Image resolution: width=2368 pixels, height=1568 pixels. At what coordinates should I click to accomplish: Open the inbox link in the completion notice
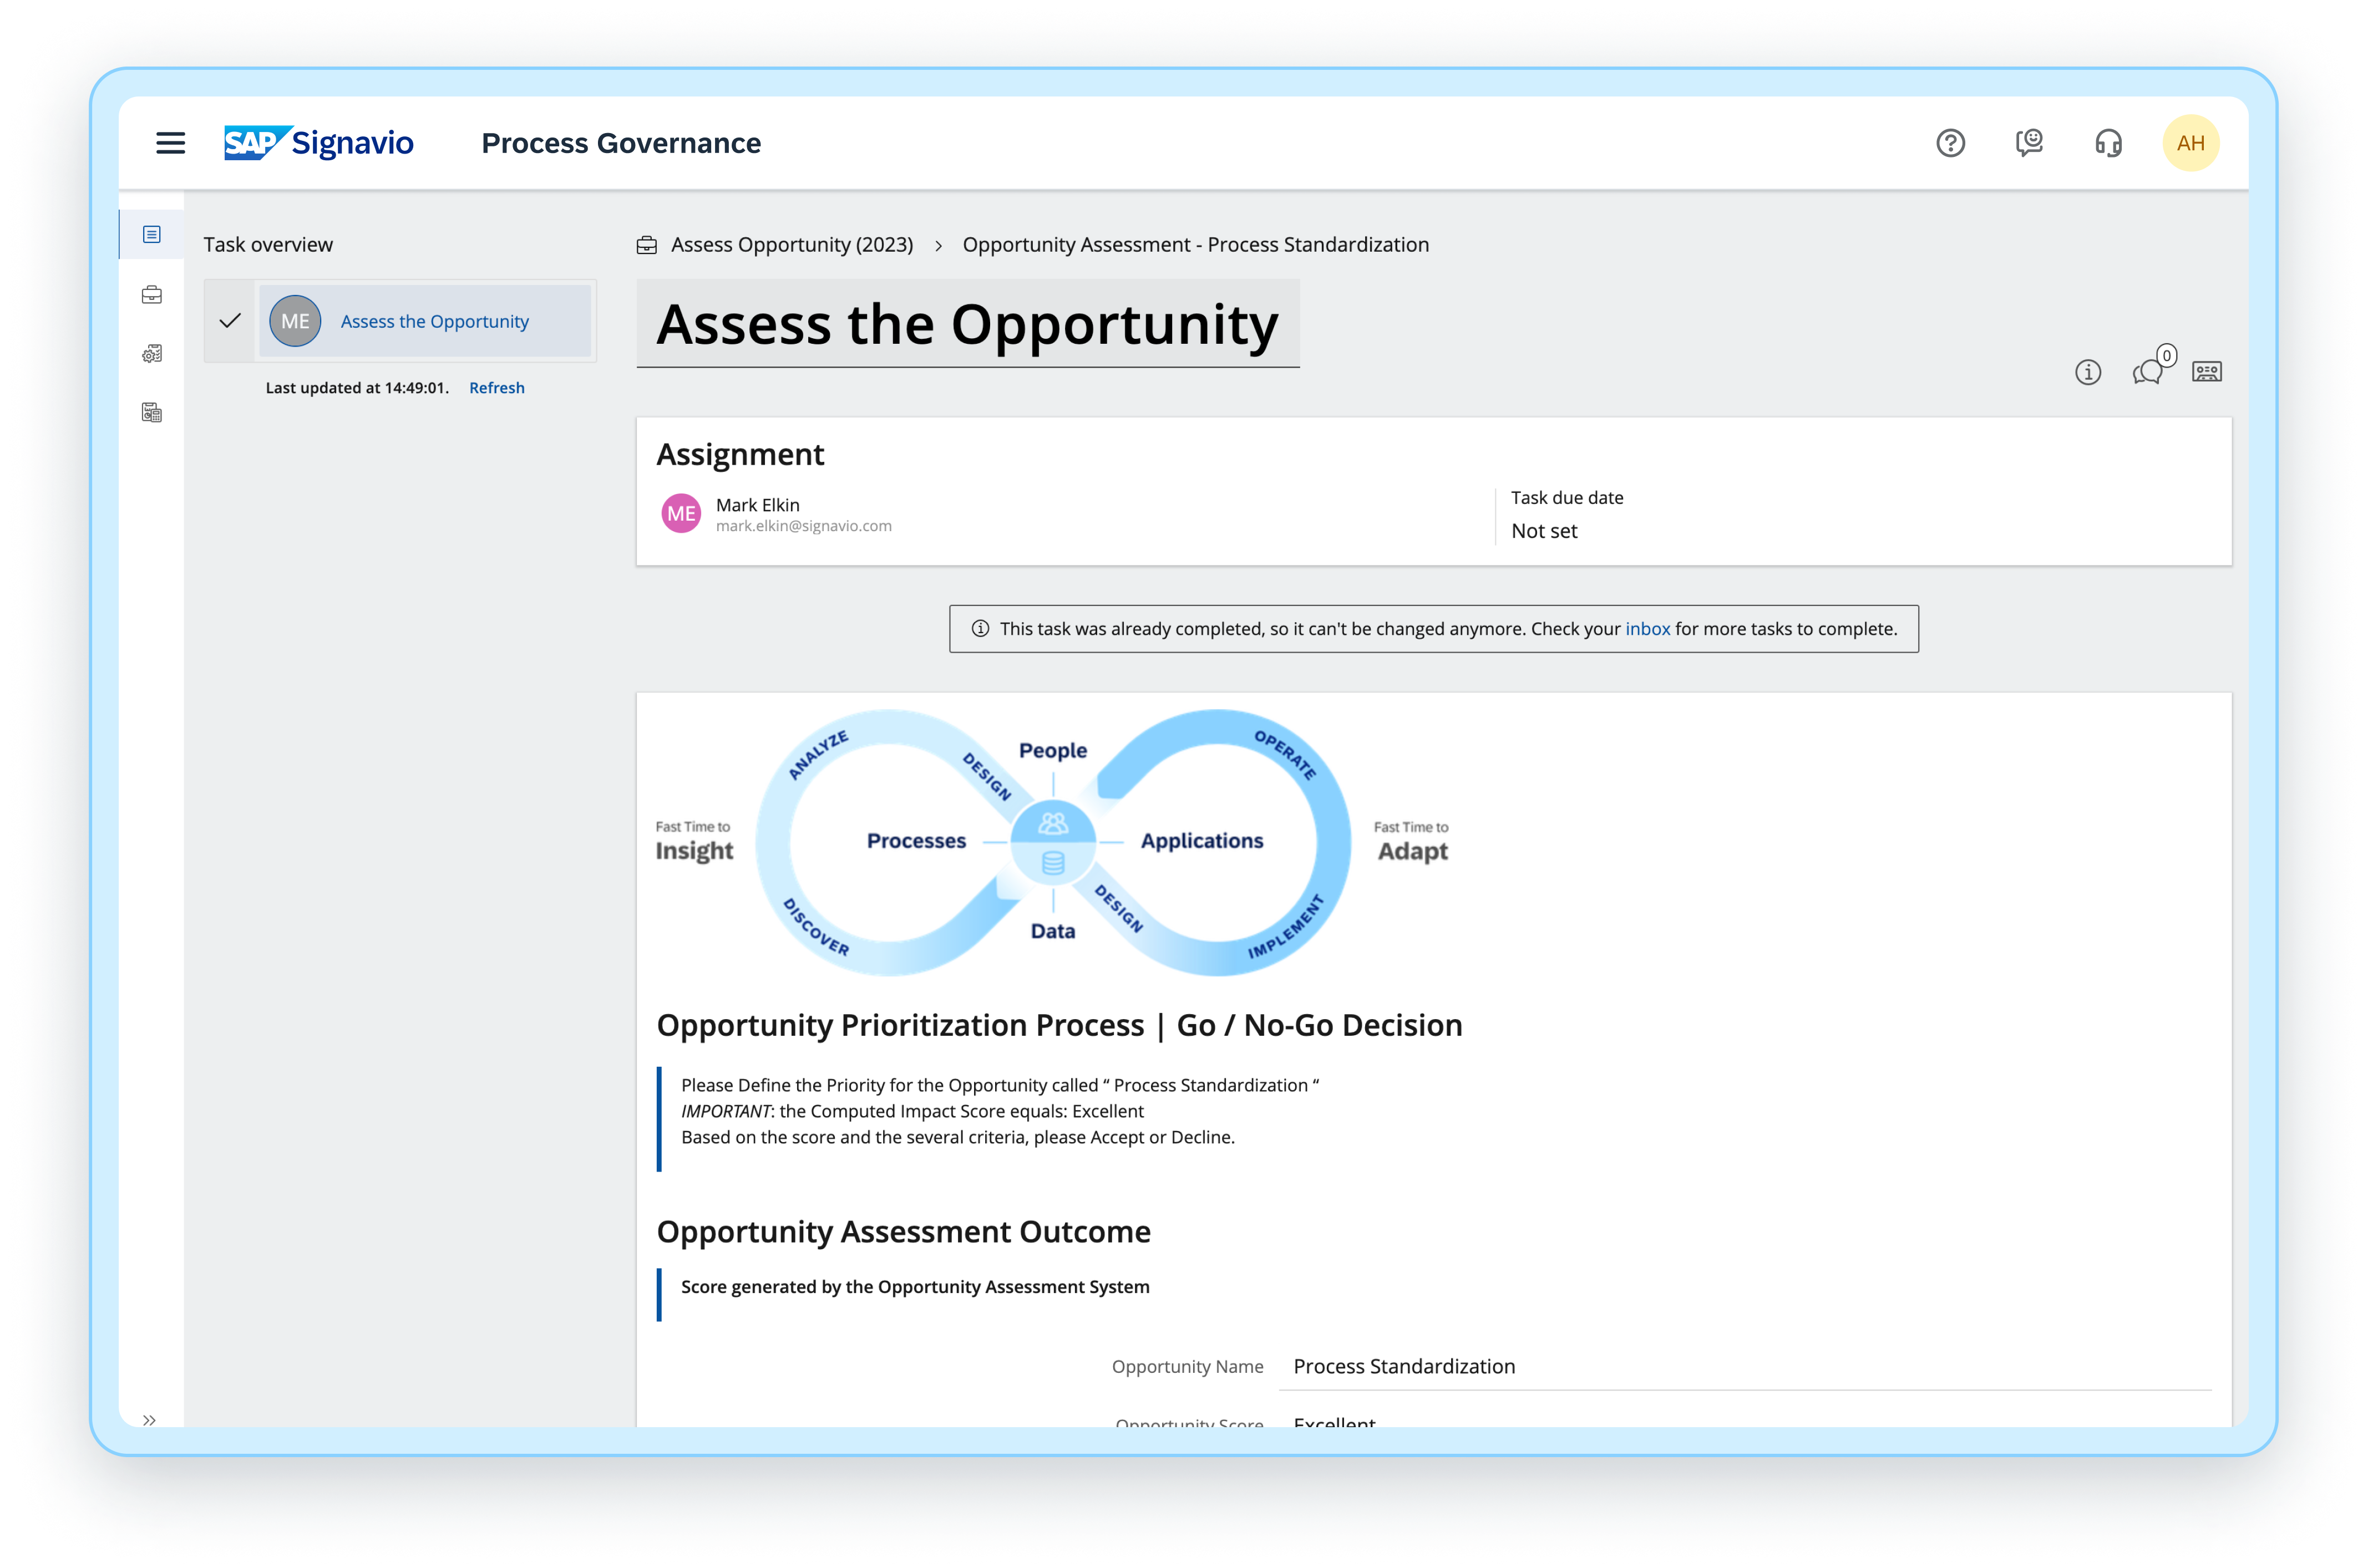pyautogui.click(x=1647, y=628)
